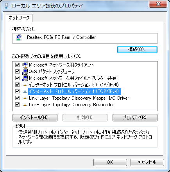This screenshot has height=172, width=170.
Task: Open プロパティ(R) for the selected item
Action: coord(135,118)
